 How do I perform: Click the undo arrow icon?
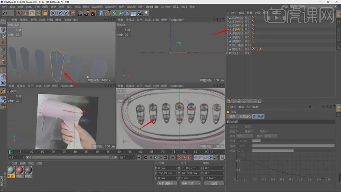point(5,13)
